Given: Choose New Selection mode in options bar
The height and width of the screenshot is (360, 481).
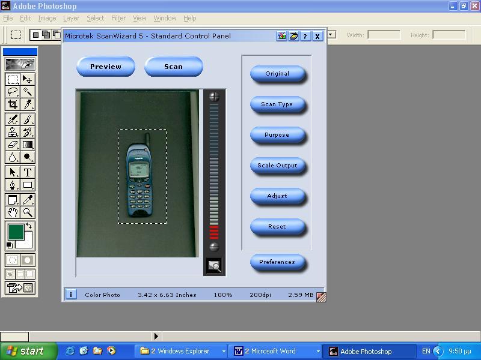Looking at the screenshot, I should (36, 35).
